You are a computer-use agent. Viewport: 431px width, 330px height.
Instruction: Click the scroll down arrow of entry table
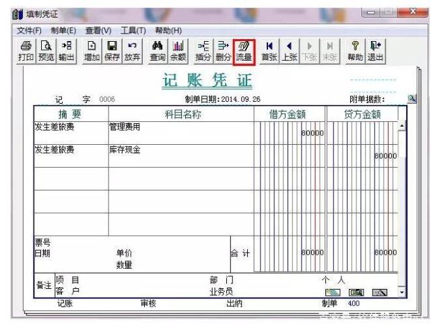click(402, 292)
